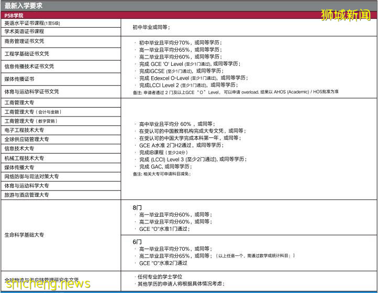Click 体育与运动科学证书文凭 cell
This screenshot has height=293, width=378.
tap(61, 91)
